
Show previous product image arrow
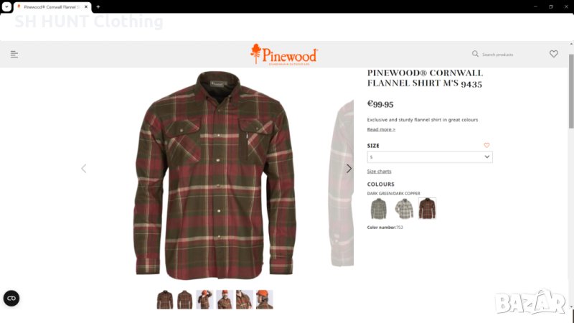coord(84,169)
